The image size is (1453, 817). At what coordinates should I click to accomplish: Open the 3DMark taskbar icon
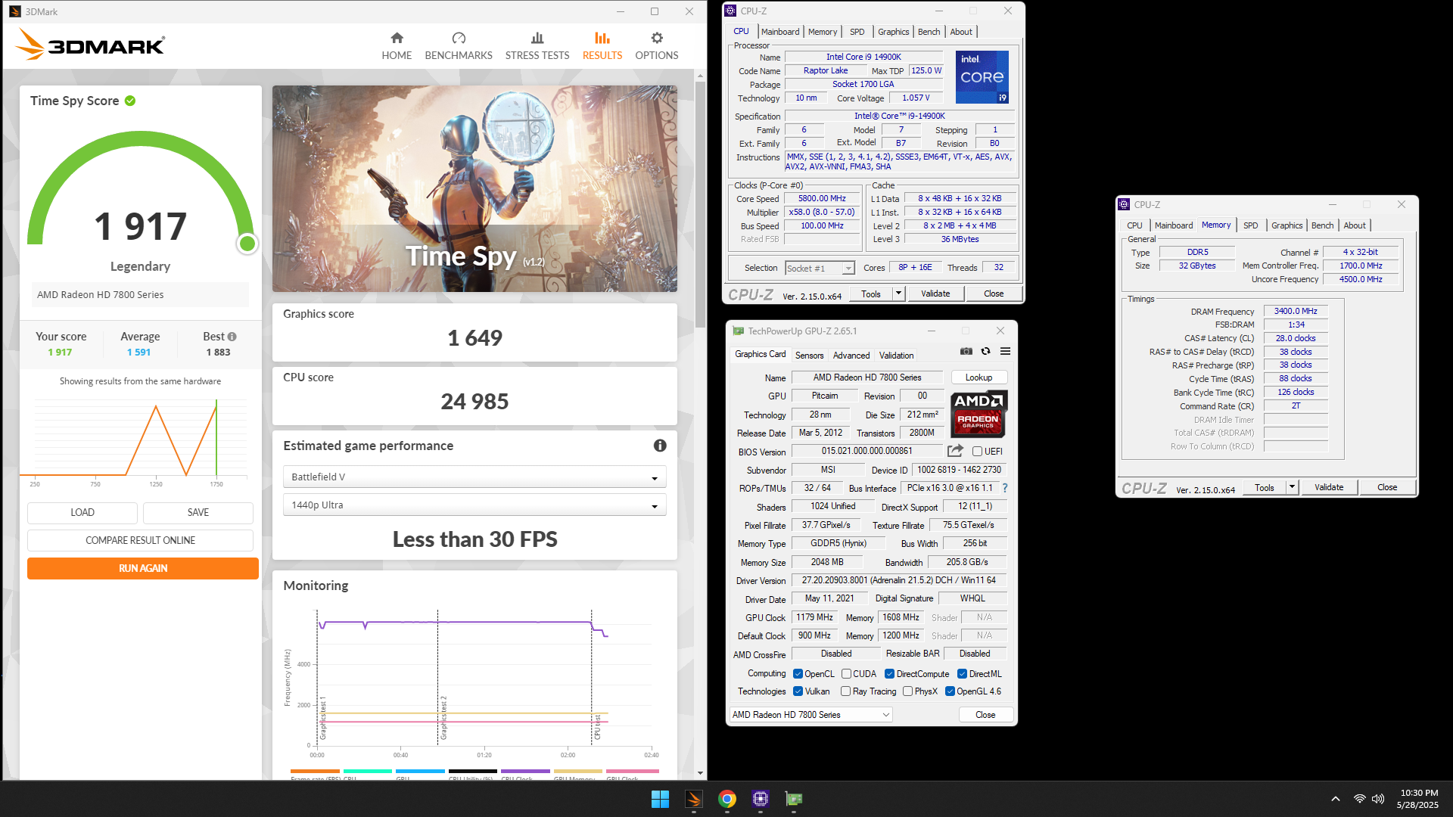[694, 799]
